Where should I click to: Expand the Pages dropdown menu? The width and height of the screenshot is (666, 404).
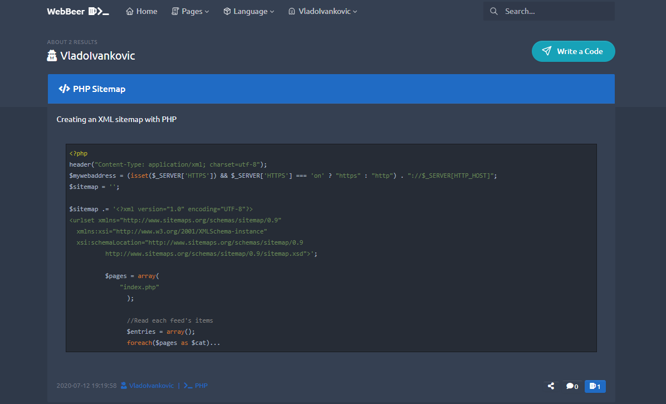(x=190, y=11)
